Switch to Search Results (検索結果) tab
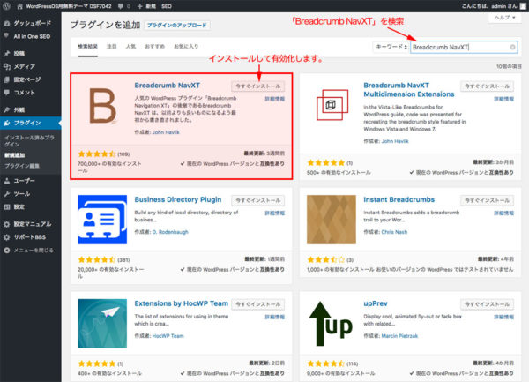This screenshot has width=529, height=382. tap(87, 47)
